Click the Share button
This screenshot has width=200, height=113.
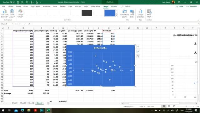pyautogui.click(x=180, y=6)
